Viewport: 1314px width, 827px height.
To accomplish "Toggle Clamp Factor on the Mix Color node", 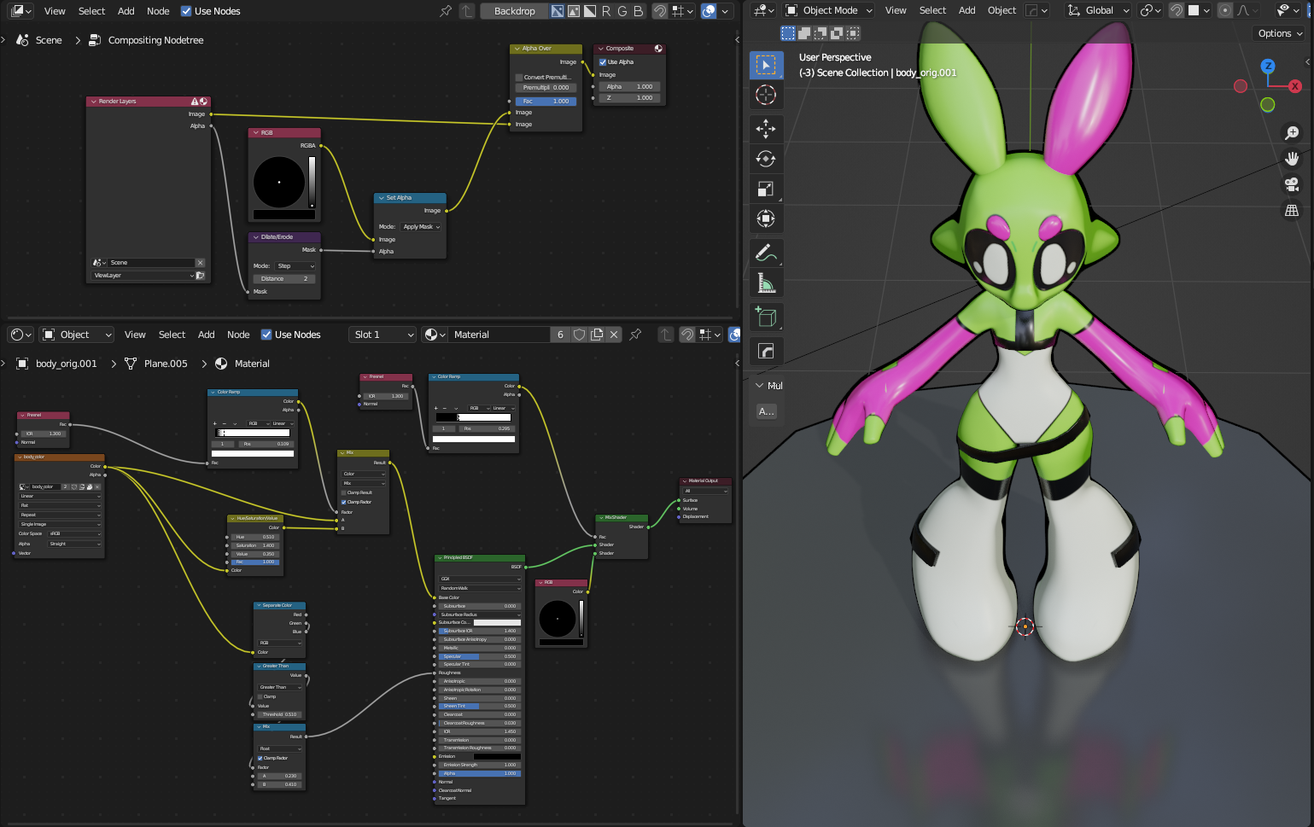I will click(357, 502).
